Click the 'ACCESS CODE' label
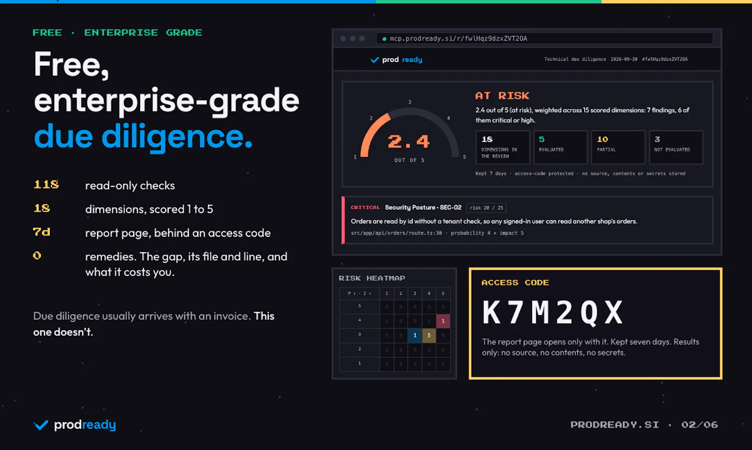This screenshot has width=752, height=450. [515, 283]
